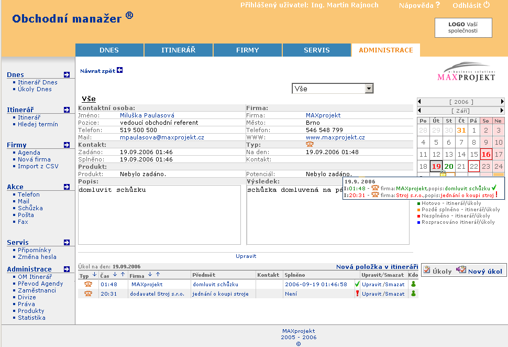Click the Akce section arrow icon in sidebar
The height and width of the screenshot is (347, 508).
click(67, 187)
